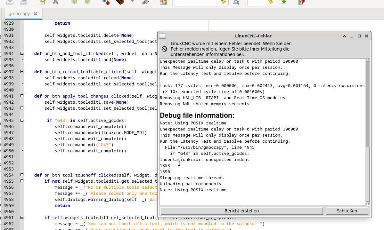Click 'Stopping realtime threads' text
The image size is (384, 230).
[192, 178]
